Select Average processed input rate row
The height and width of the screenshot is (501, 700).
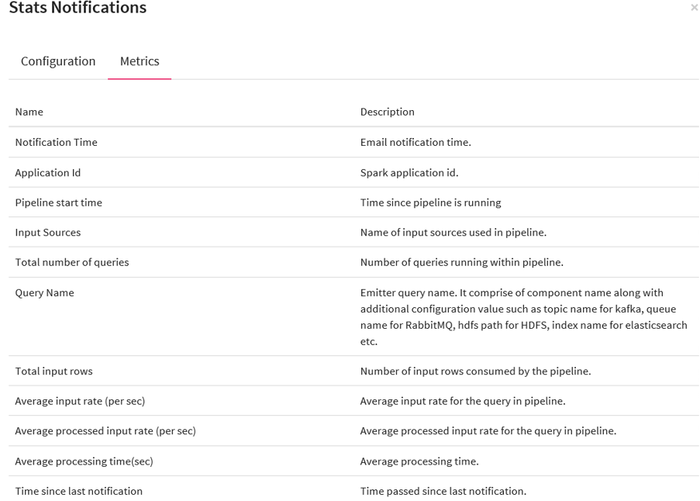tap(105, 430)
